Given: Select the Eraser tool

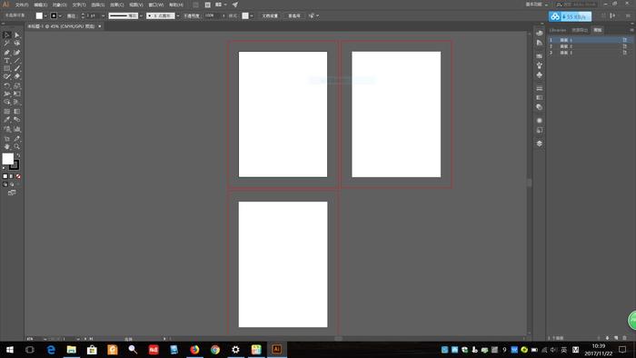Looking at the screenshot, I should click(16, 76).
